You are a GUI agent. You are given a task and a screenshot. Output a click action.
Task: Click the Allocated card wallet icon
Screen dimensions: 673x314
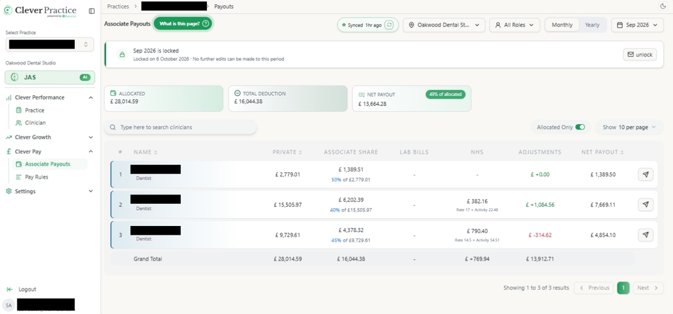click(113, 93)
